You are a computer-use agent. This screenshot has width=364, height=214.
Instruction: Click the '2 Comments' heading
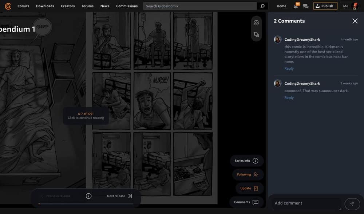click(289, 21)
